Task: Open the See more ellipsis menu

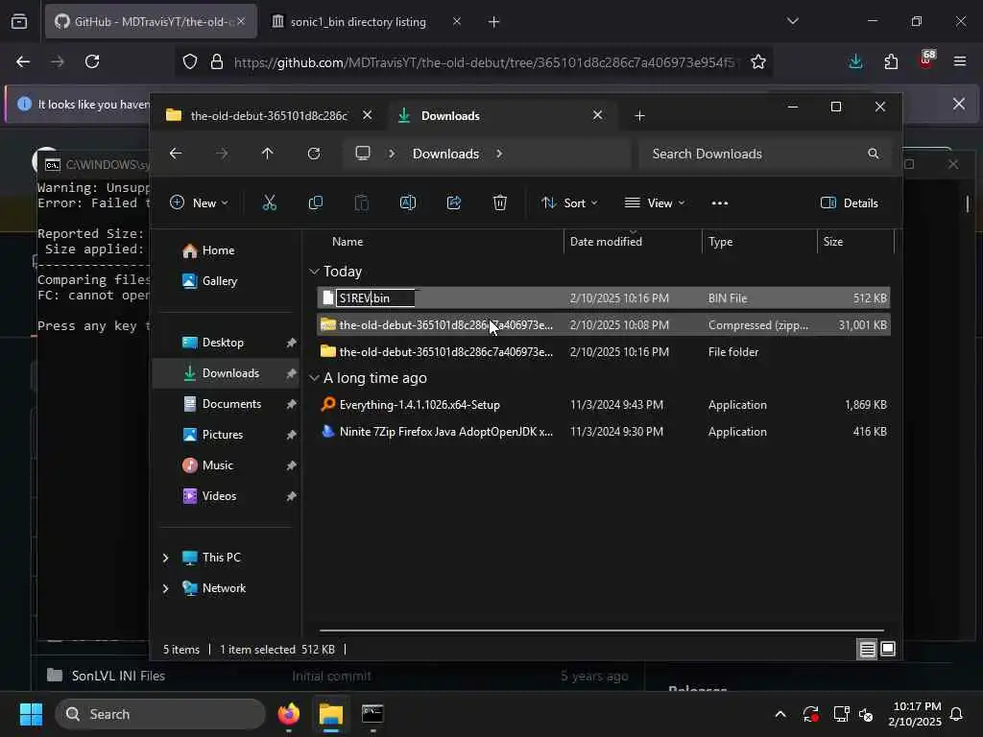Action: pyautogui.click(x=720, y=203)
